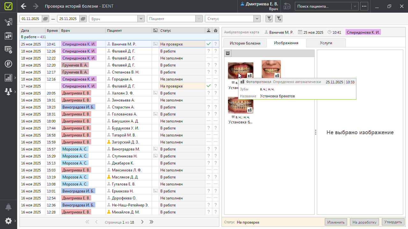Switch to the История болезни tab

tap(245, 43)
